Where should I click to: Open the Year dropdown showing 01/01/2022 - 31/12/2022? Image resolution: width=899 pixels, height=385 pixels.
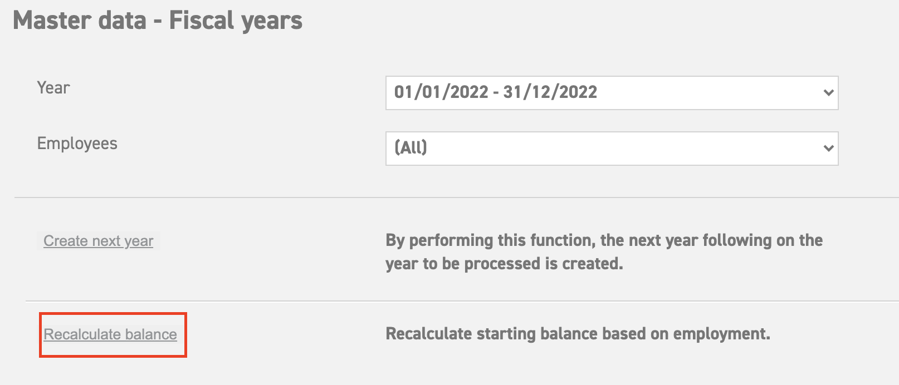click(613, 92)
